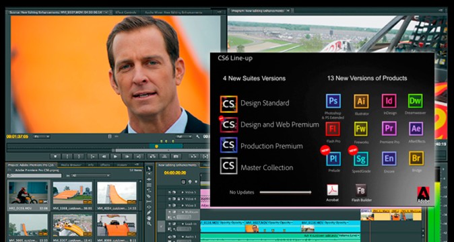Image resolution: width=454 pixels, height=242 pixels.
Task: Expand the Video 5 track
Action: [x=183, y=192]
